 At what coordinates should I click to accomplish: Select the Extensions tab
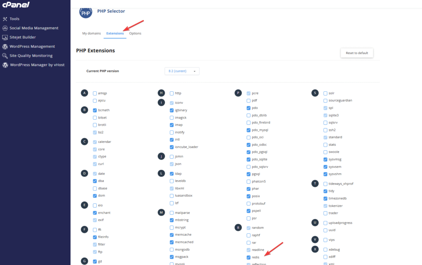(x=115, y=33)
